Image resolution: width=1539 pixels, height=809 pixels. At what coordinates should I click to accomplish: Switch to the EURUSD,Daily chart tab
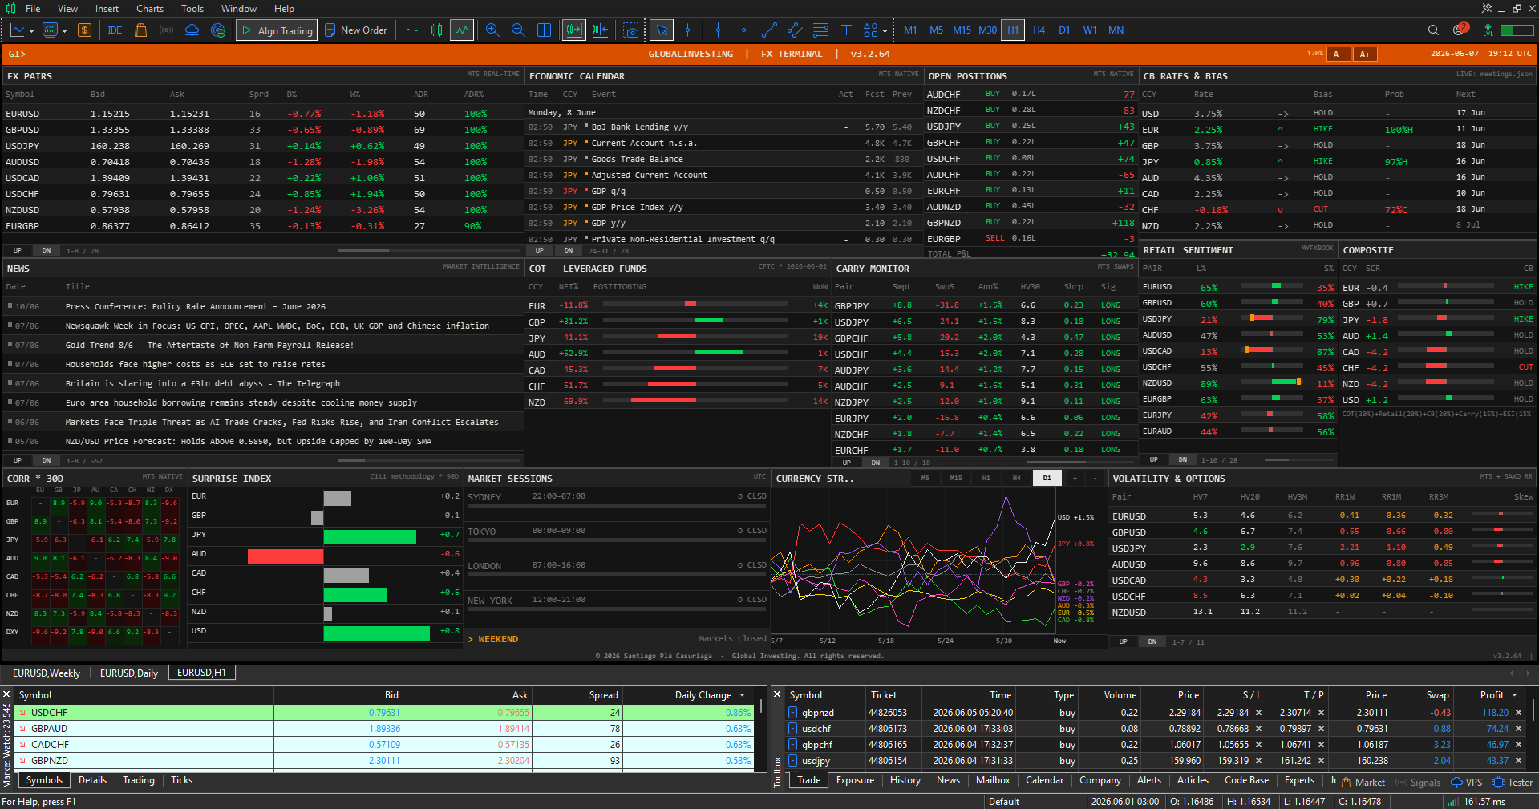click(129, 673)
